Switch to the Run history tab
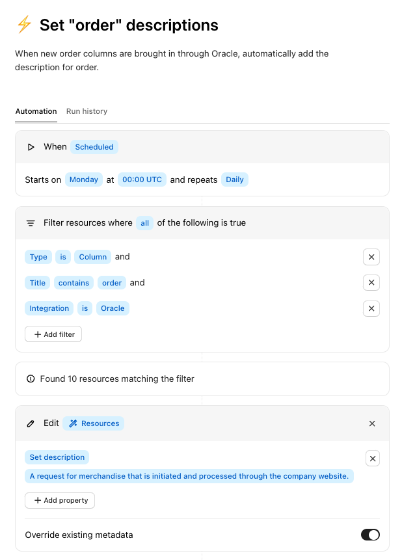Screen dimensions: 402x560 87,111
